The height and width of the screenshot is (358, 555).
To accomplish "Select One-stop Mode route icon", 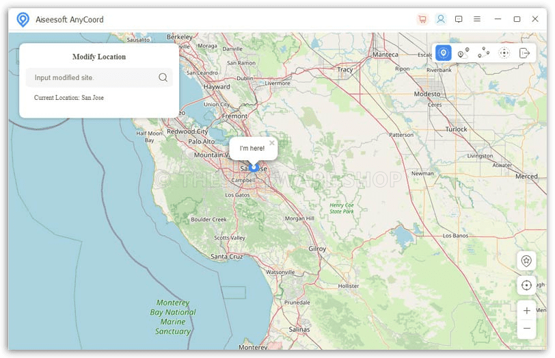I will 463,53.
